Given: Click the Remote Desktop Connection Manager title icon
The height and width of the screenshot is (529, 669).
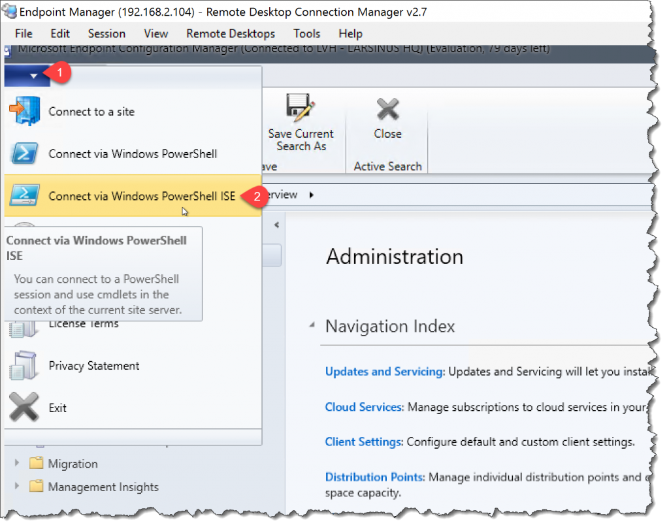Looking at the screenshot, I should pos(9,11).
